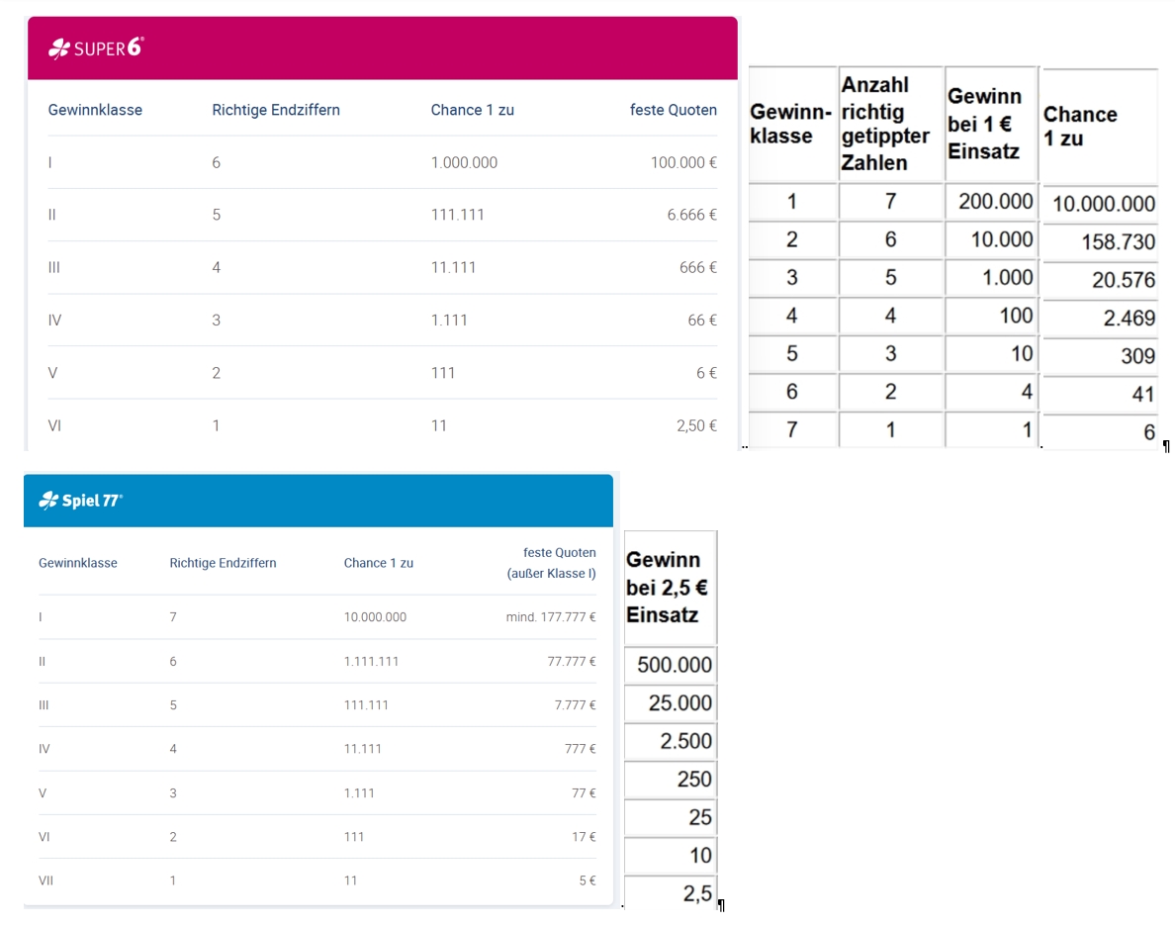Viewport: 1175px width, 926px height.
Task: Click the '17 €' quota in Spiel 77
Action: pos(584,837)
